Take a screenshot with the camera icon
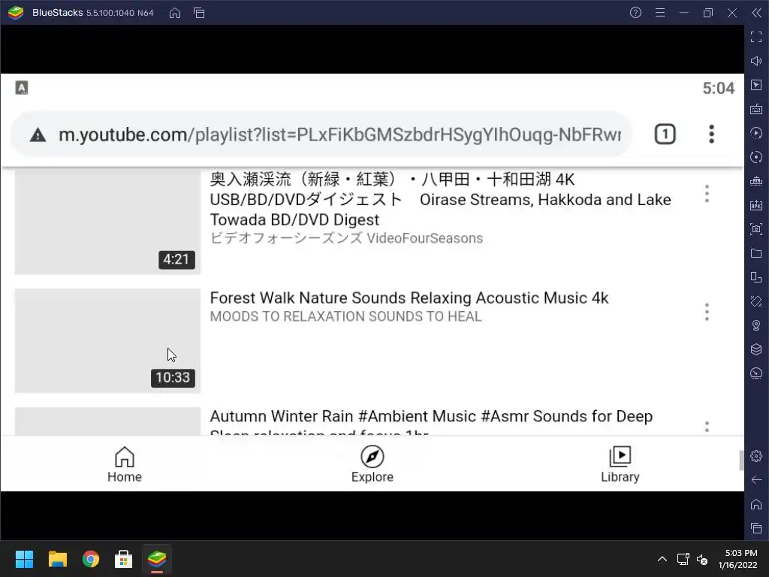Screen dimensions: 769x577 (x=756, y=229)
